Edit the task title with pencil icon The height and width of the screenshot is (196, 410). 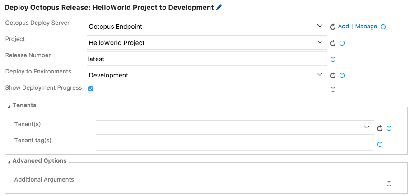tap(219, 7)
